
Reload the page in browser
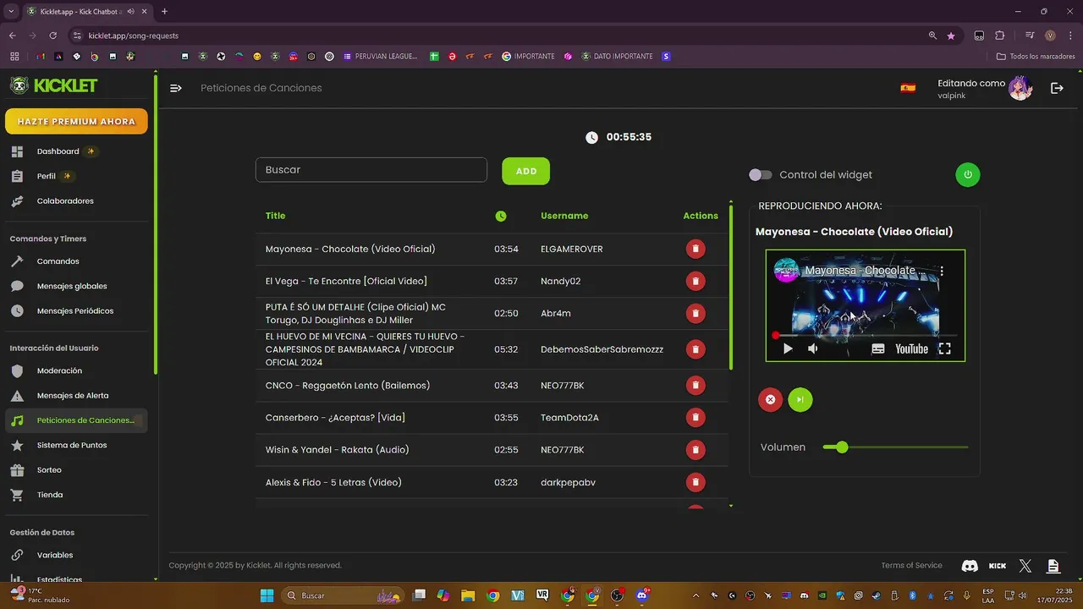(x=52, y=36)
